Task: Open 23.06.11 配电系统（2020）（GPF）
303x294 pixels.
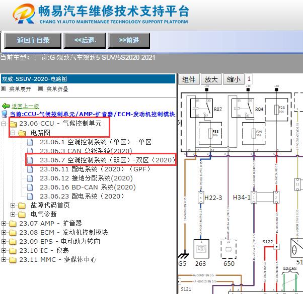Action: tap(95, 169)
